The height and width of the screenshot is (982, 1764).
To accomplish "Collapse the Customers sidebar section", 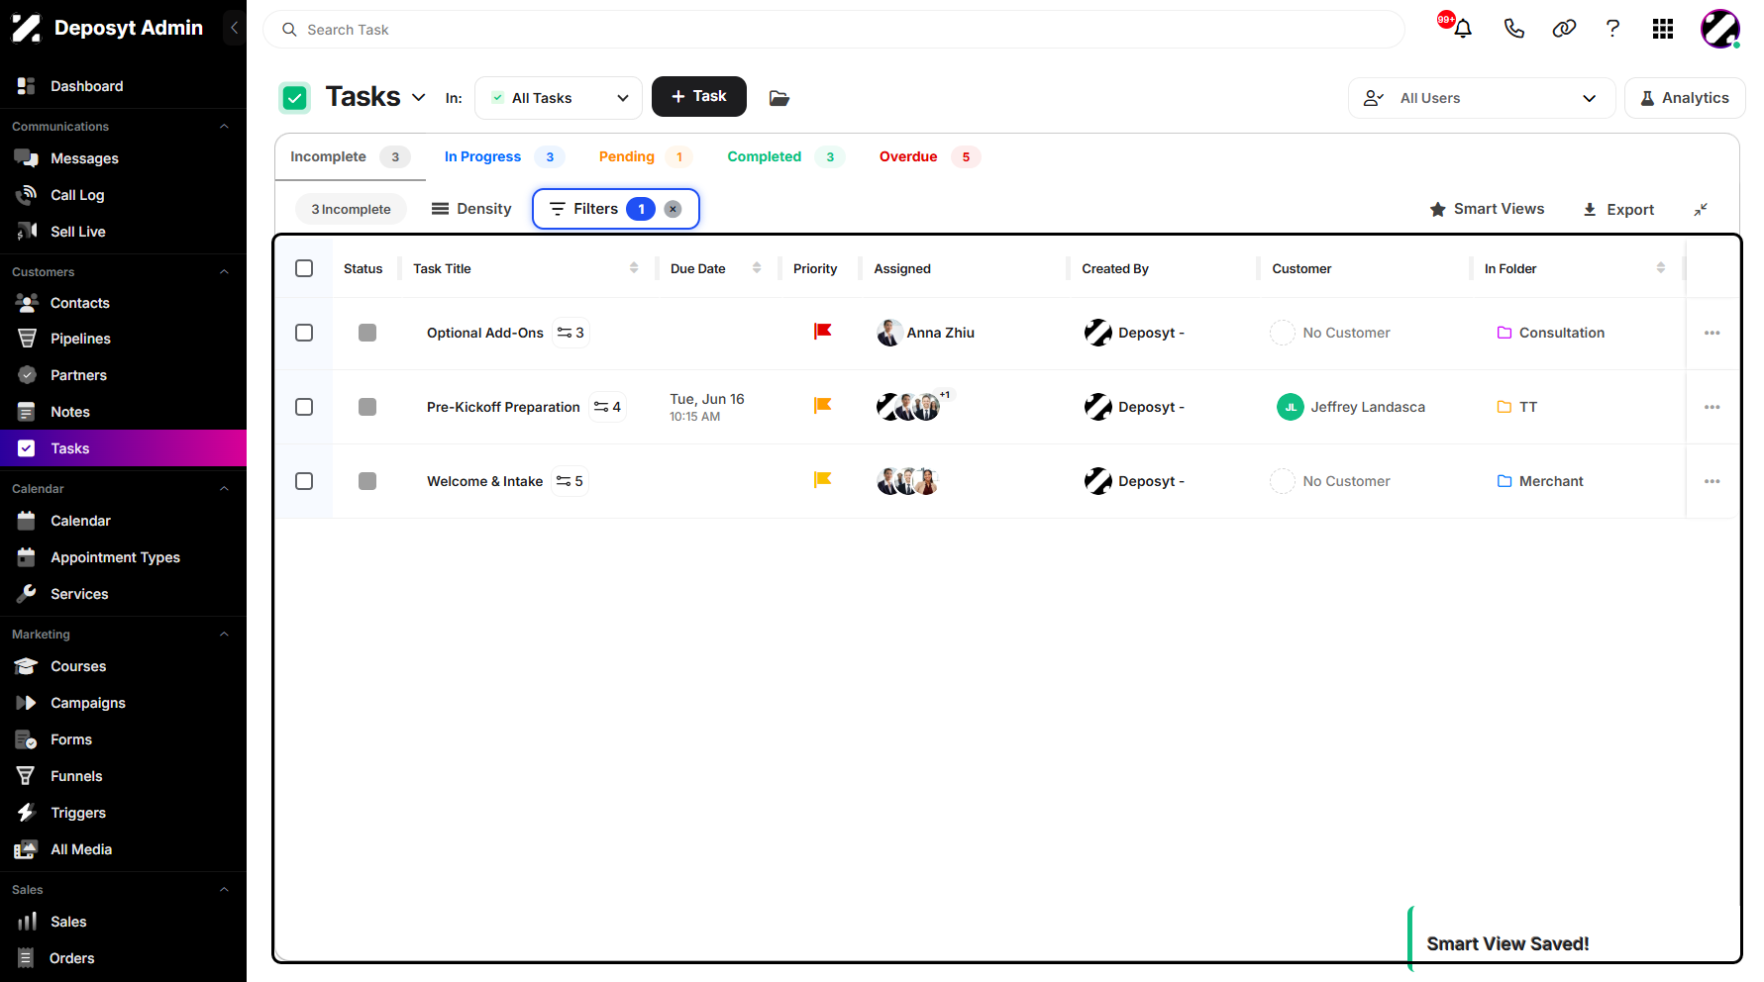I will [224, 271].
